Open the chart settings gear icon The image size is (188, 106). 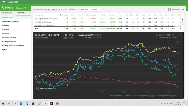click(180, 36)
